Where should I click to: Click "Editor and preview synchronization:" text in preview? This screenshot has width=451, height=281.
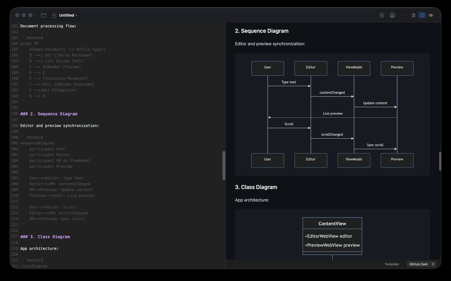[270, 44]
